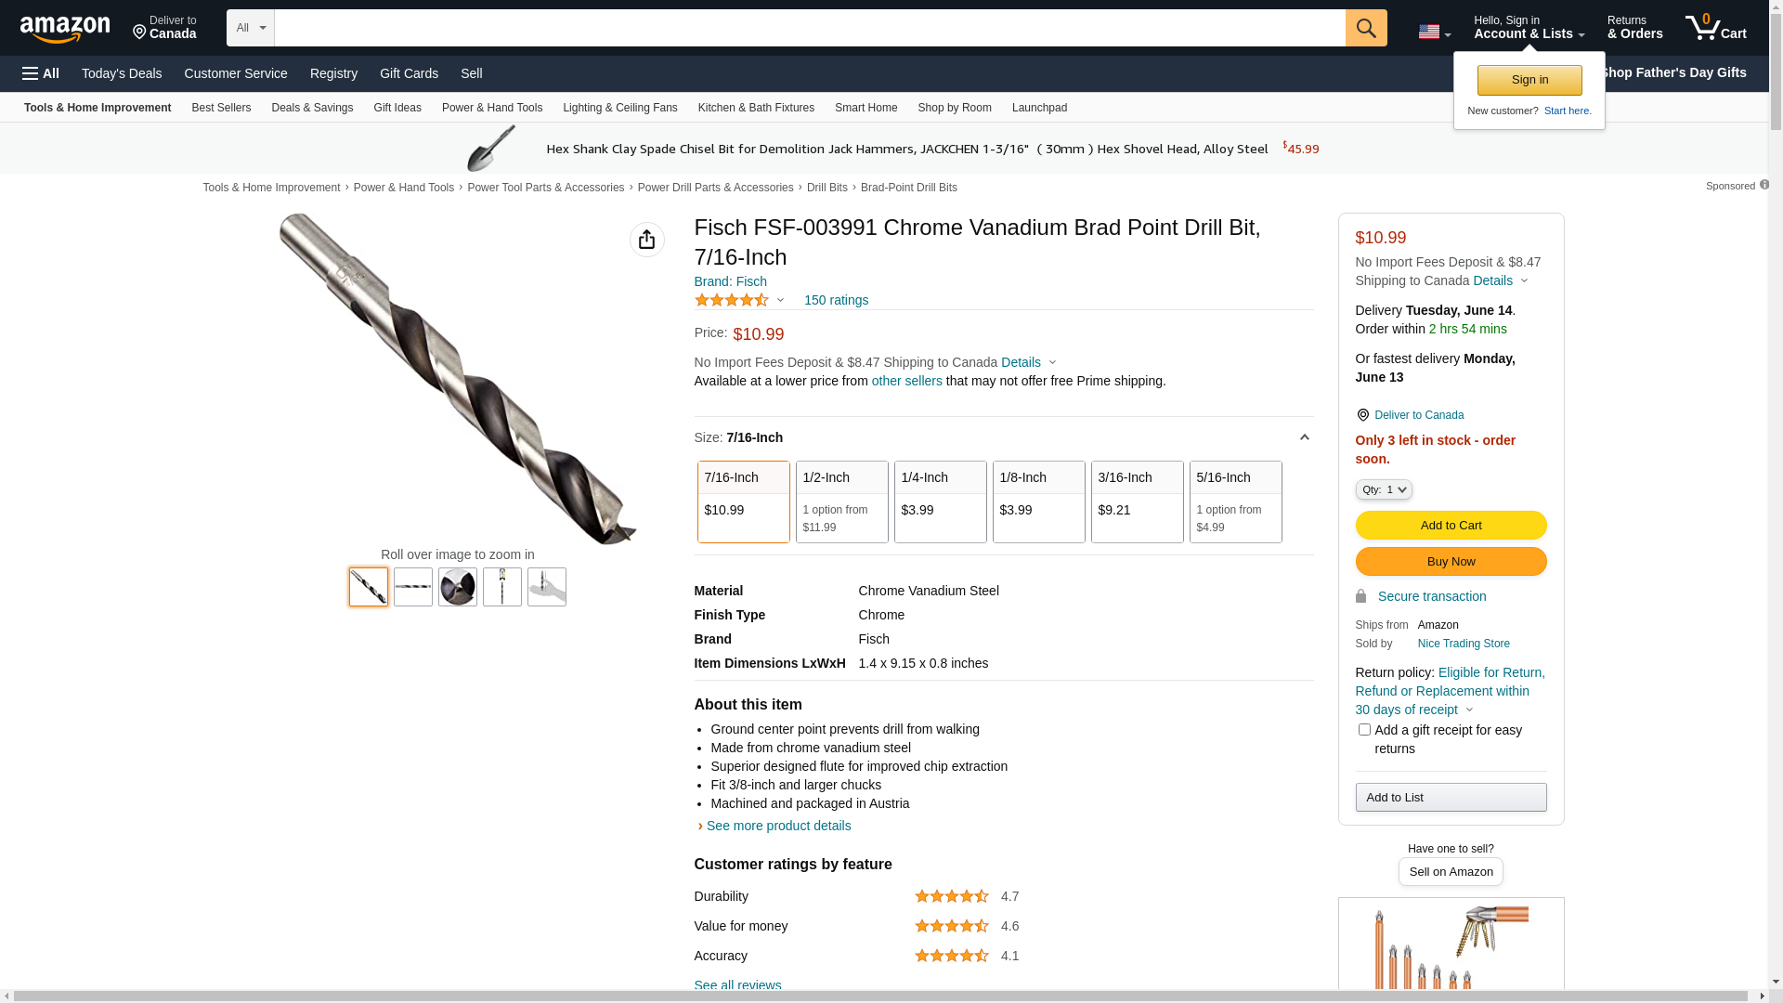The width and height of the screenshot is (1783, 1003).
Task: Open the All hamburger menu
Action: 41,73
